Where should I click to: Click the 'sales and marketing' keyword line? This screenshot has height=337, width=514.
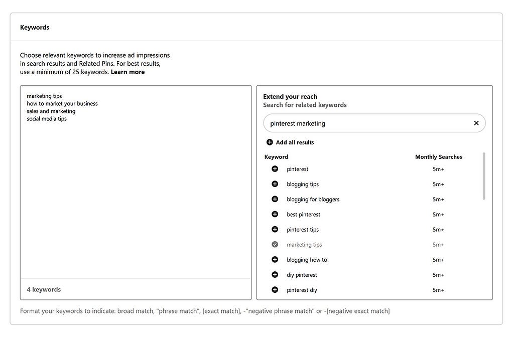51,111
